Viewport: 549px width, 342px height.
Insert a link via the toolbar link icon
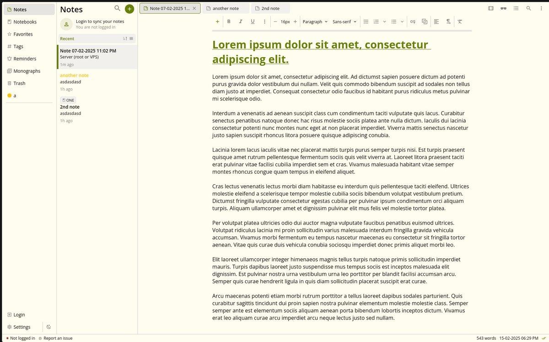coord(413,21)
